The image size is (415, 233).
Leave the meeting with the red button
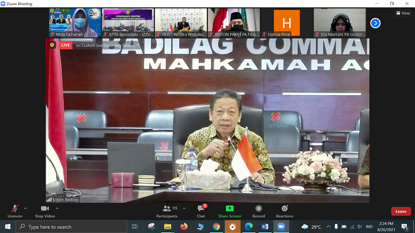(x=401, y=212)
